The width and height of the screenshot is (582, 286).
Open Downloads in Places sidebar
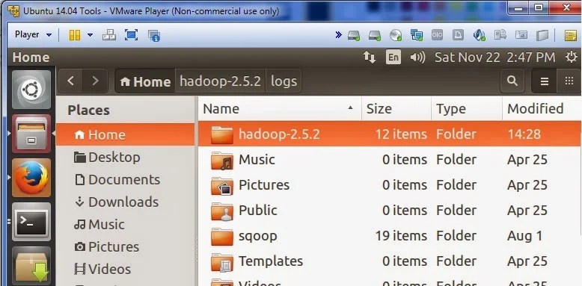click(x=116, y=202)
